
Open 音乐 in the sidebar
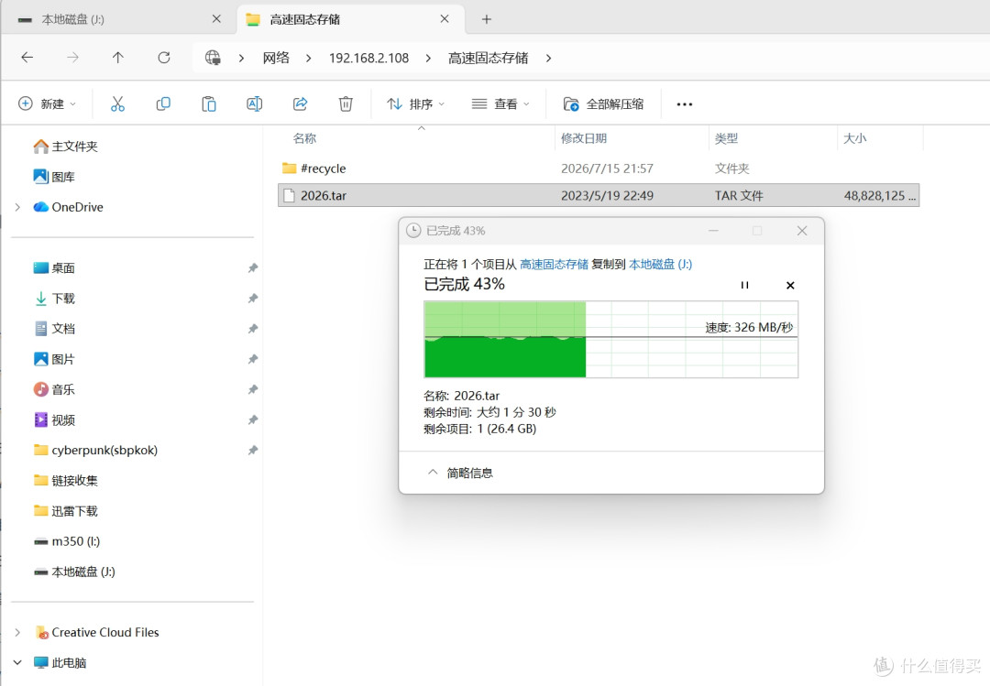point(54,389)
